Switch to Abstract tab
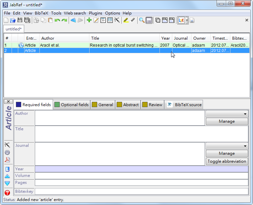The width and height of the screenshot is (253, 205). tap(128, 105)
